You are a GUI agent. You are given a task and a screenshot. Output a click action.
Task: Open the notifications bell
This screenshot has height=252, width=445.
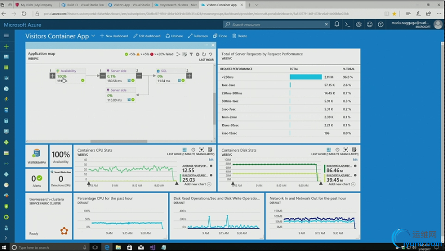pyautogui.click(x=337, y=24)
